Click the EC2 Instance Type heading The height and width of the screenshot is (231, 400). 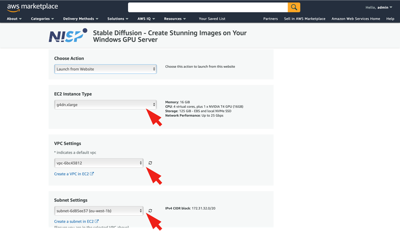73,94
